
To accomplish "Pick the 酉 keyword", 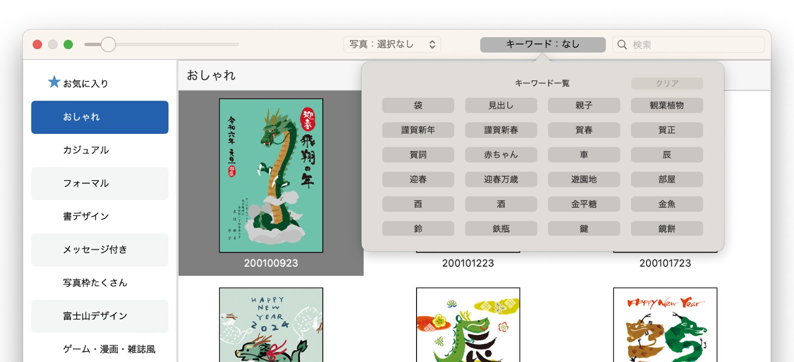I will pyautogui.click(x=418, y=204).
